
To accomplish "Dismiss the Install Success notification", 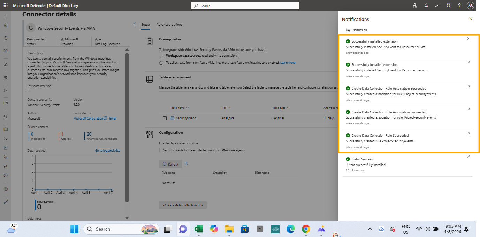I will 469,156.
